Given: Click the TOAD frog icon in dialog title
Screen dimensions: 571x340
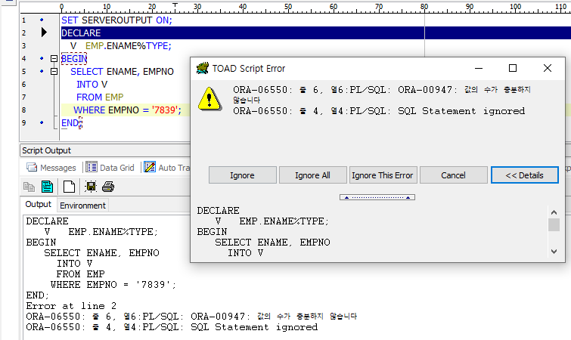Looking at the screenshot, I should pos(203,68).
